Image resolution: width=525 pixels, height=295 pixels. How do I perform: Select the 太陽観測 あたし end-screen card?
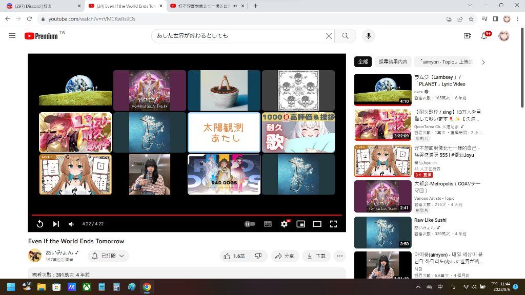click(x=224, y=133)
